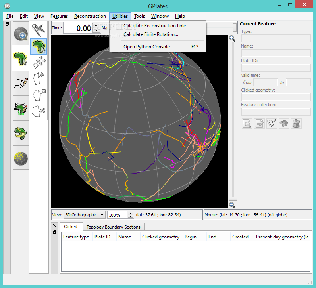Open the Edit menu

point(24,16)
